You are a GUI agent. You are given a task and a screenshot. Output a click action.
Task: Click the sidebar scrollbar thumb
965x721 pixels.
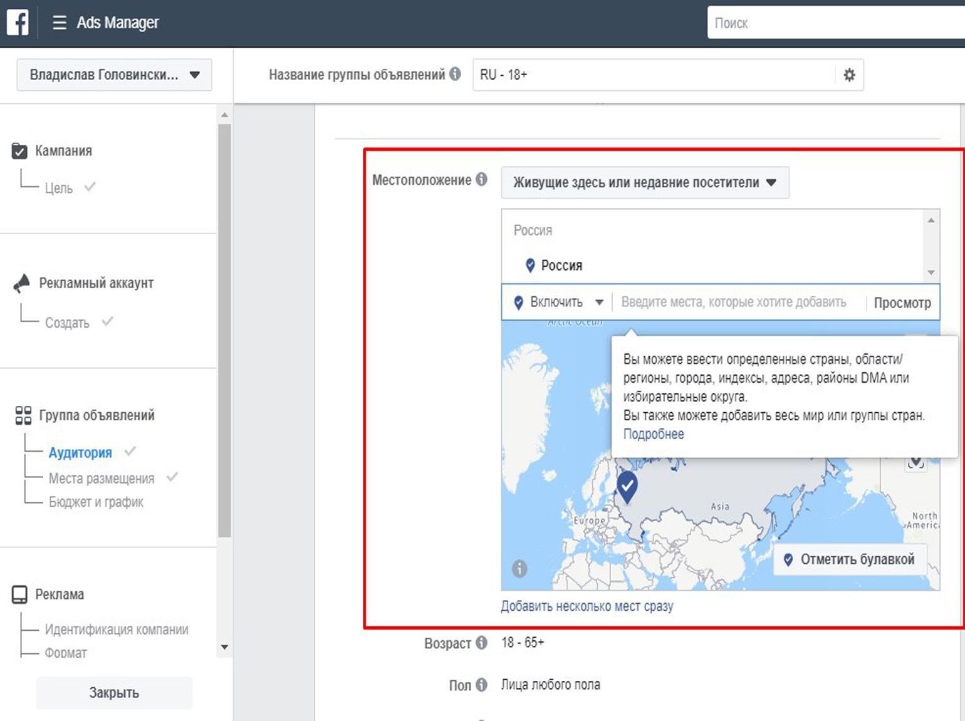224,330
